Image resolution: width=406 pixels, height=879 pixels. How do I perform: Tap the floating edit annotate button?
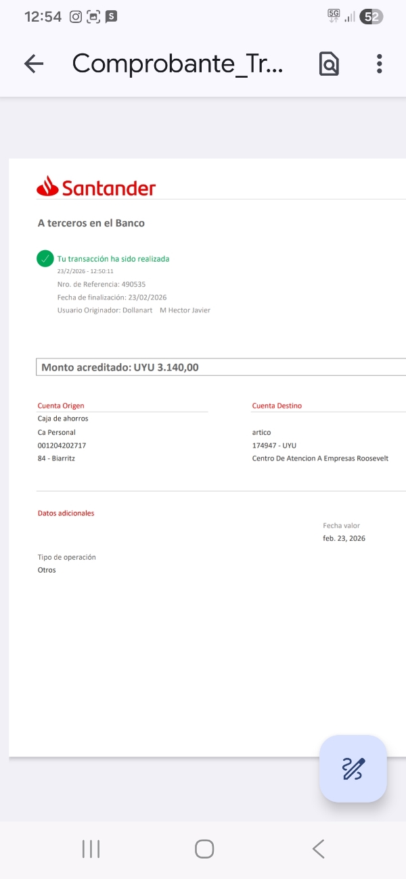click(353, 769)
